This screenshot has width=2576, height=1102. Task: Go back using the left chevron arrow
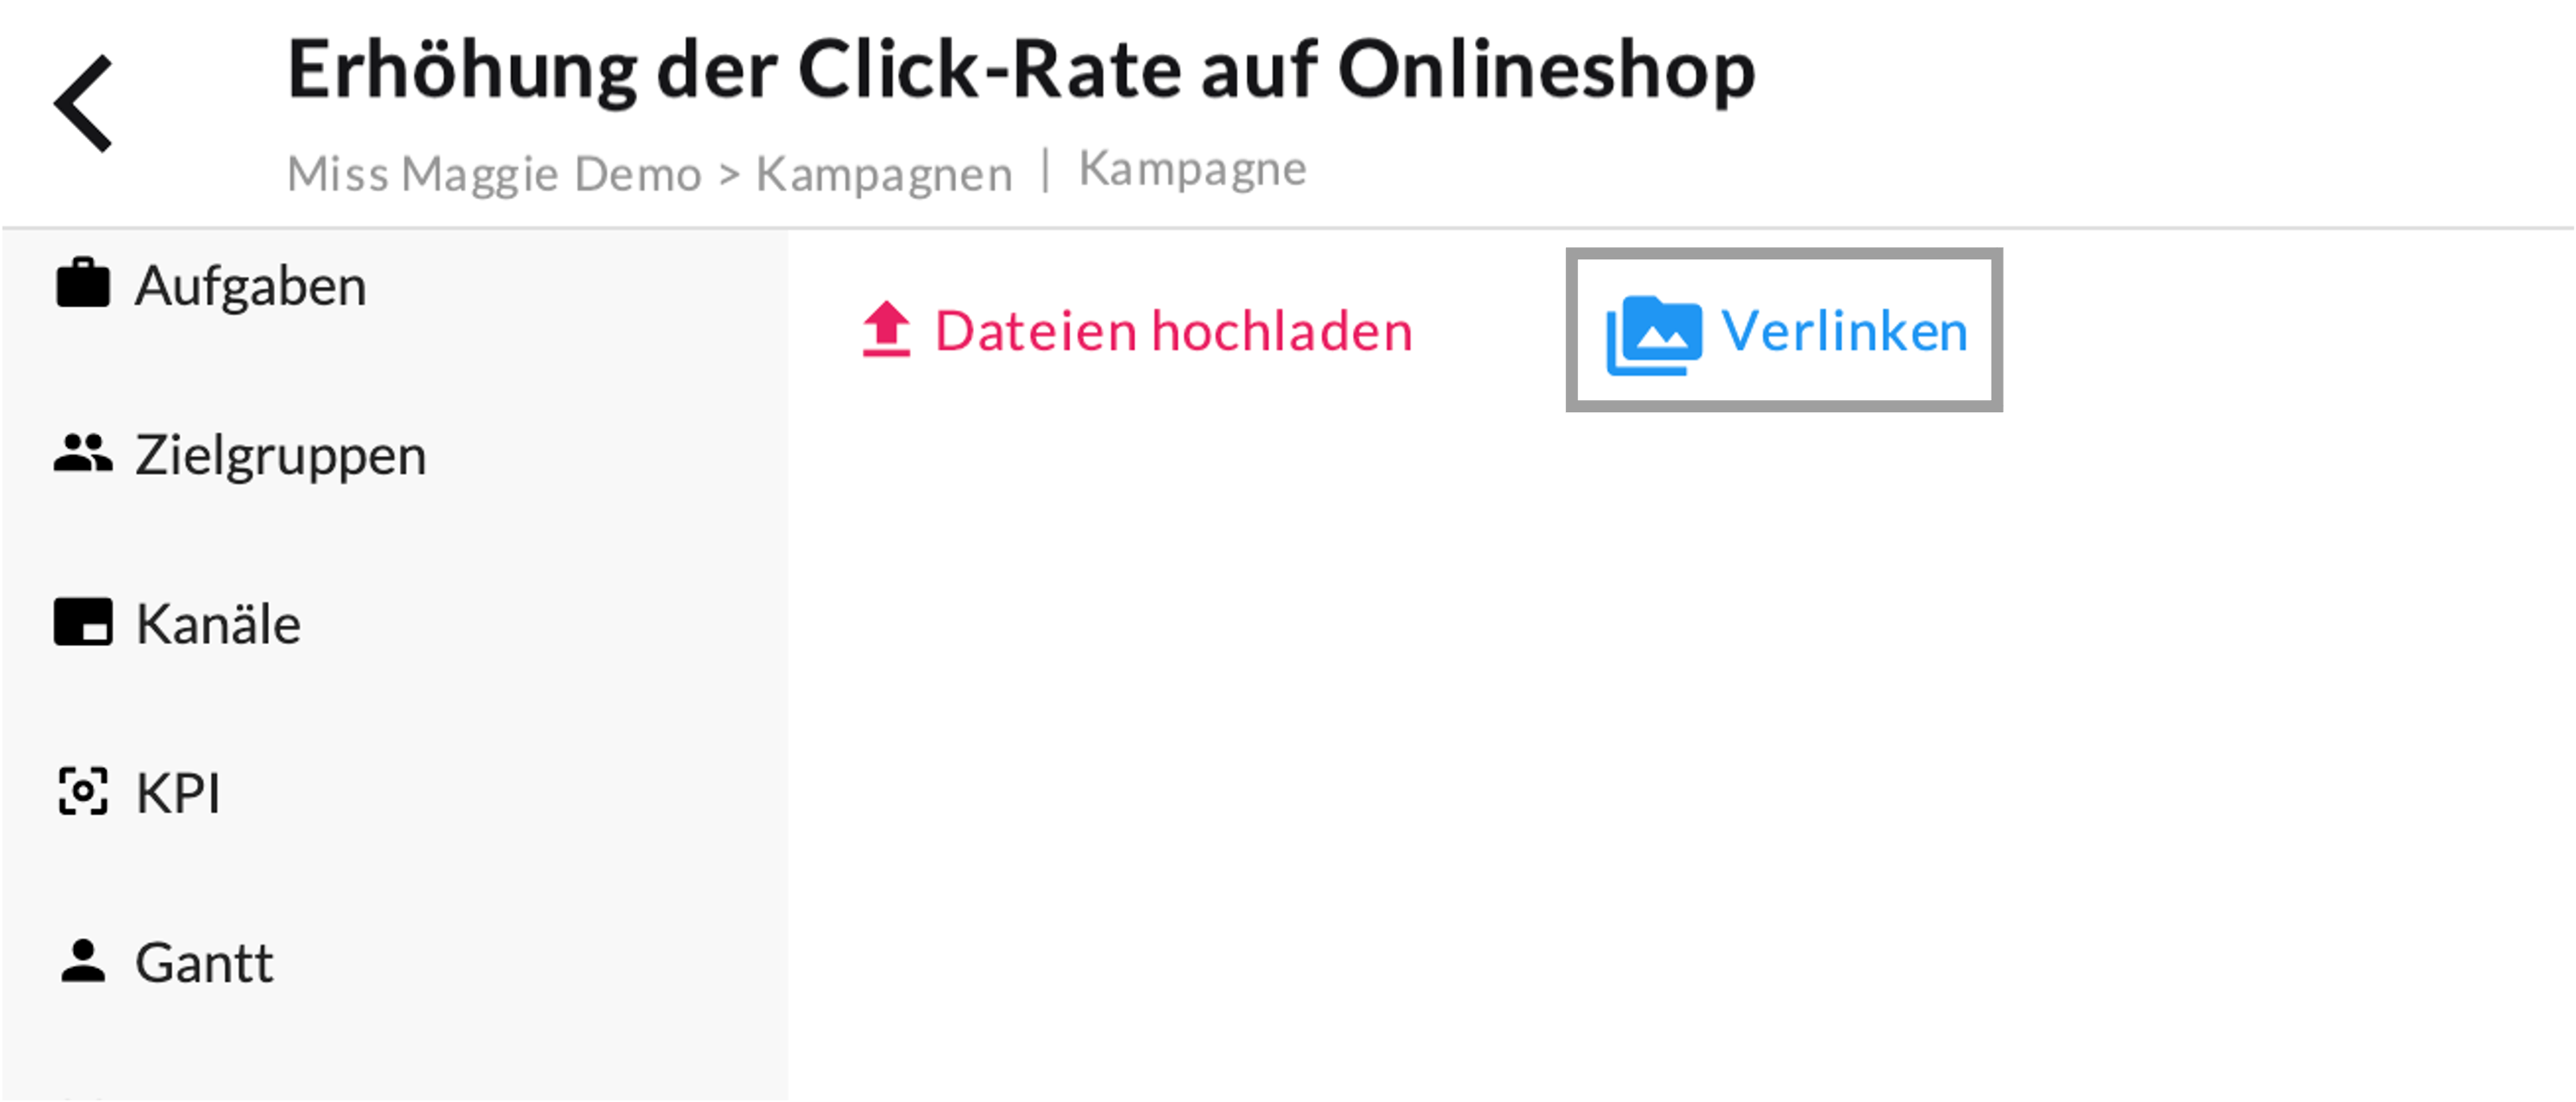coord(83,103)
